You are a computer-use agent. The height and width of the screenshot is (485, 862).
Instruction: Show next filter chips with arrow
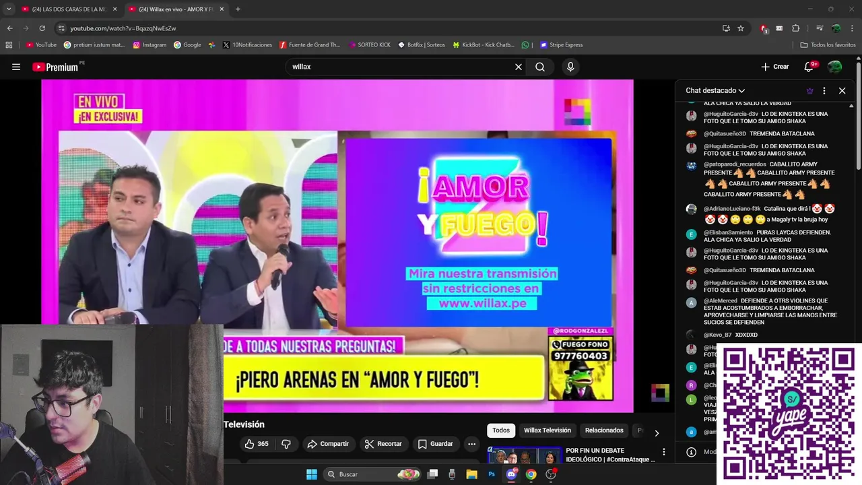click(x=657, y=433)
